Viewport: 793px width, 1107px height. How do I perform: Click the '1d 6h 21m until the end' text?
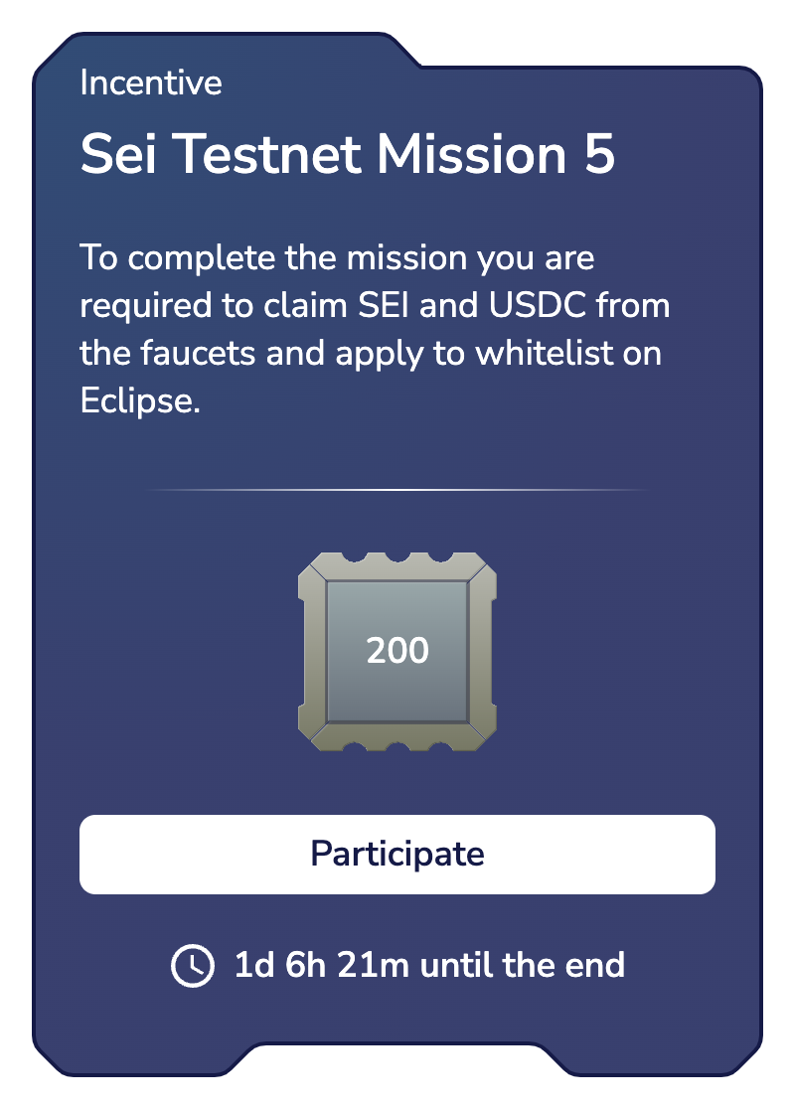pyautogui.click(x=428, y=965)
